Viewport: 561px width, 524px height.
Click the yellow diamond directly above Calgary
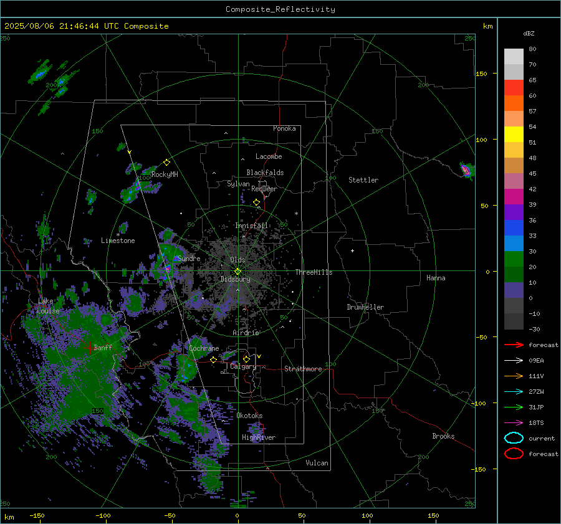[x=246, y=359]
